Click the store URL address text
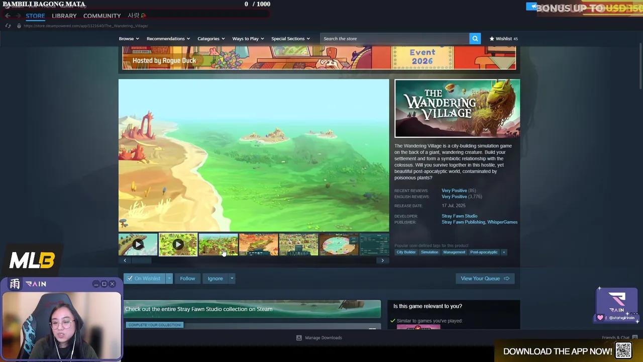The height and width of the screenshot is (362, 643). point(86,26)
